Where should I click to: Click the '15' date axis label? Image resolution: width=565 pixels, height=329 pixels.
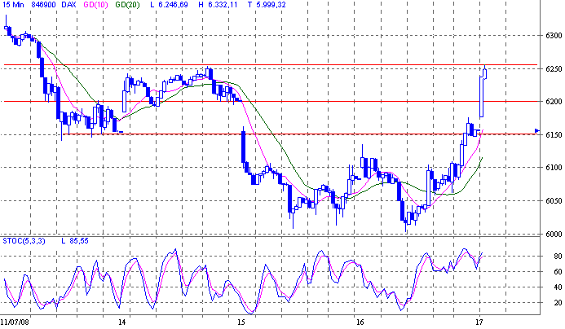[241, 322]
